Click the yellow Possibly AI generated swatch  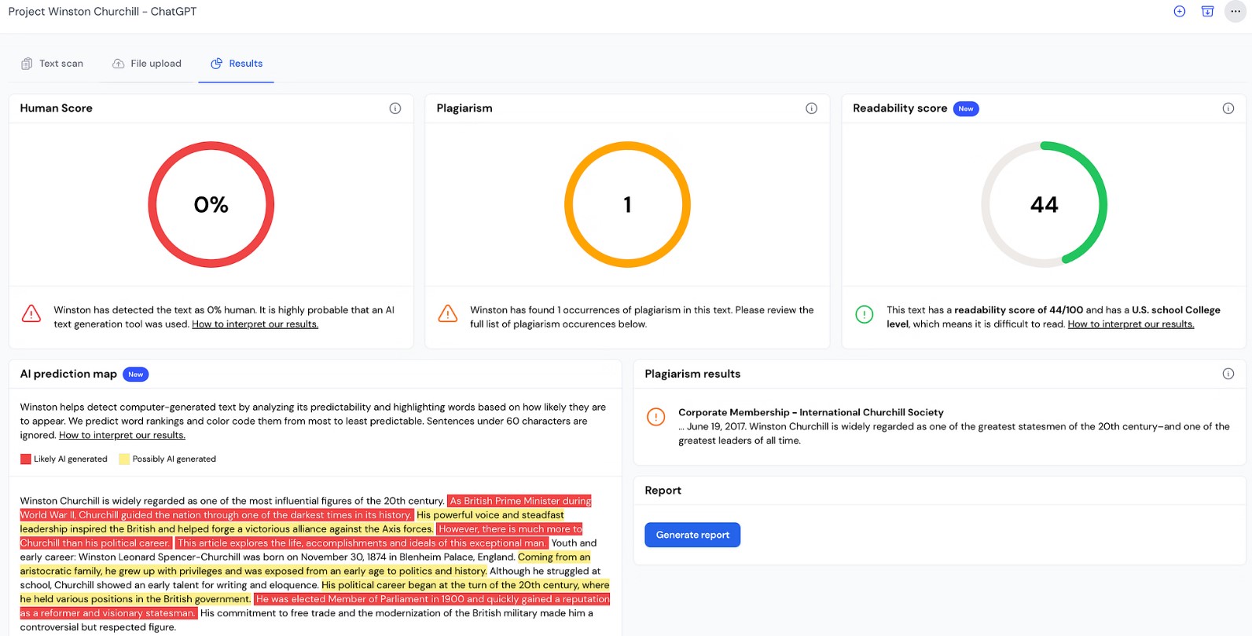[x=124, y=459]
